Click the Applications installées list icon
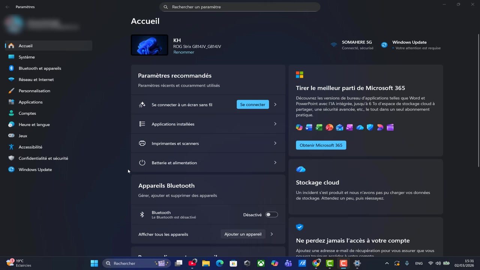480x270 pixels. pos(142,124)
